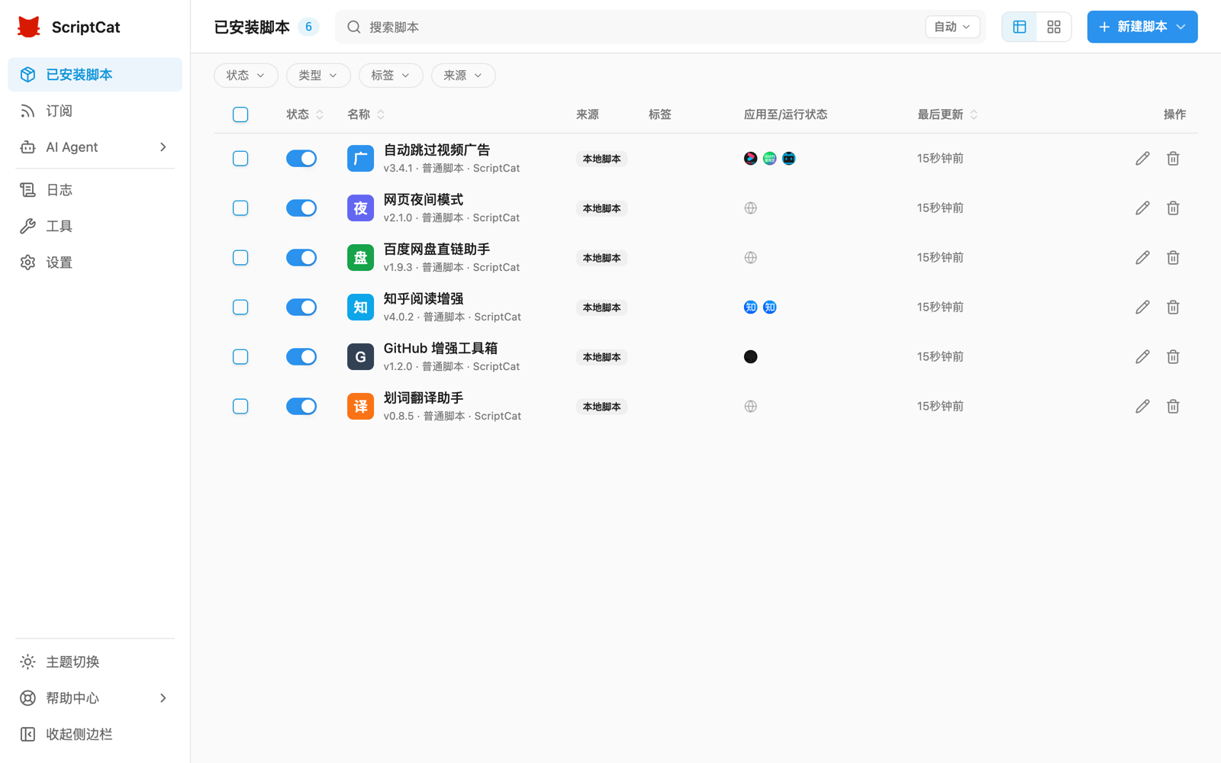This screenshot has width=1221, height=763.
Task: Click the script count badge 6
Action: point(308,27)
